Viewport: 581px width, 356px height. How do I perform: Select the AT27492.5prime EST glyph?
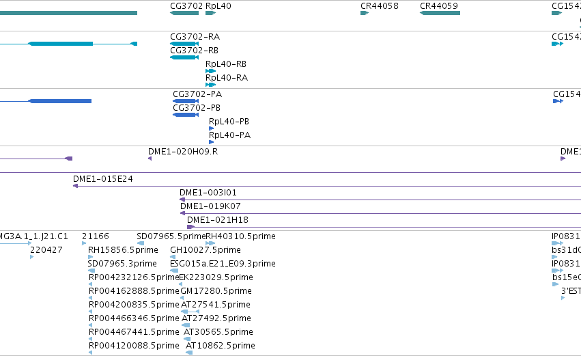186,326
